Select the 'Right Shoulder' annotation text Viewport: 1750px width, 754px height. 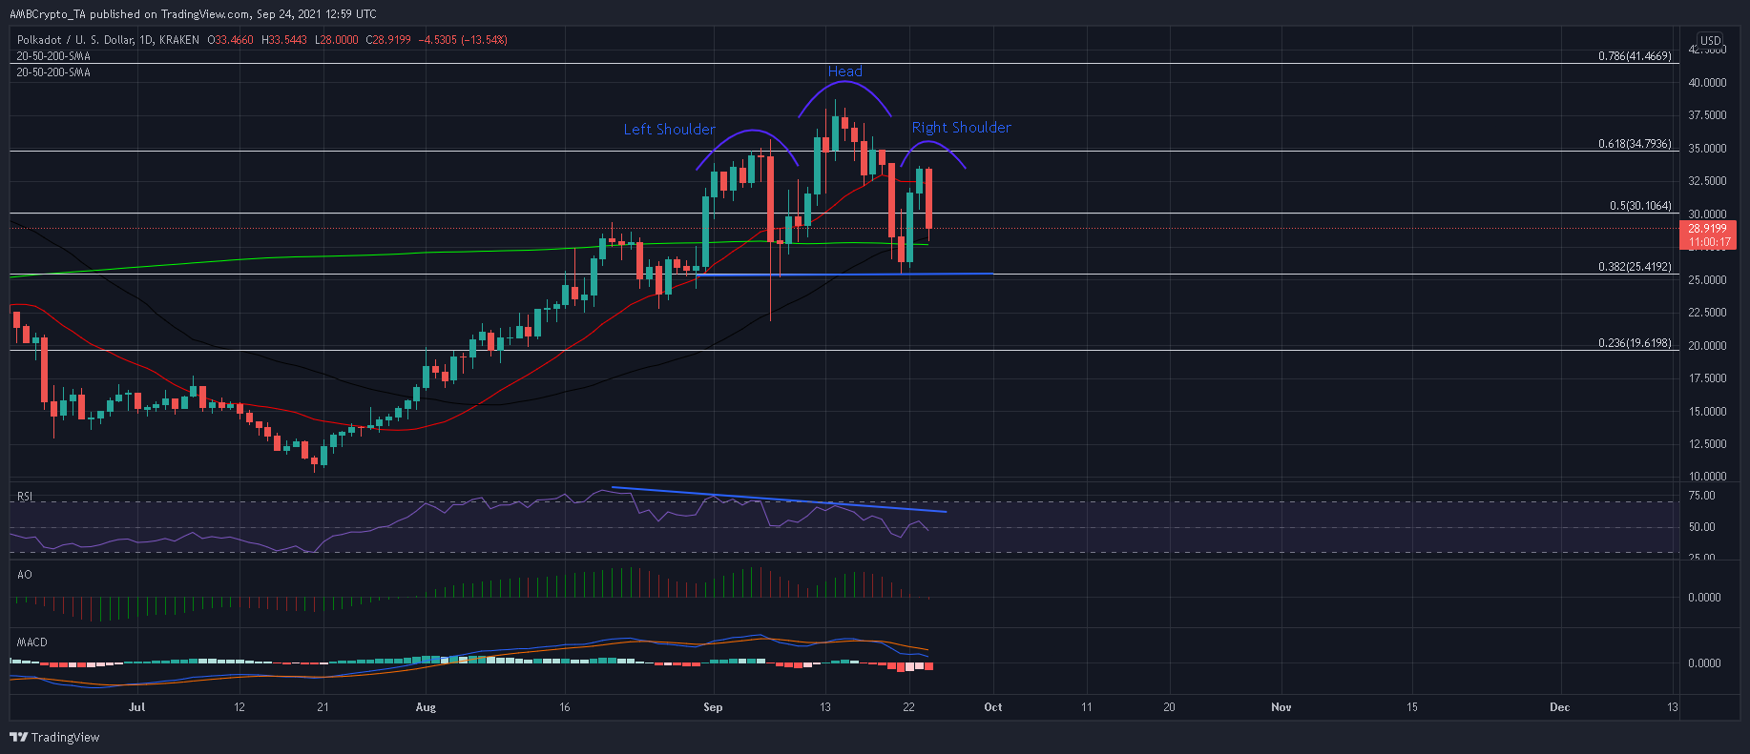point(962,128)
